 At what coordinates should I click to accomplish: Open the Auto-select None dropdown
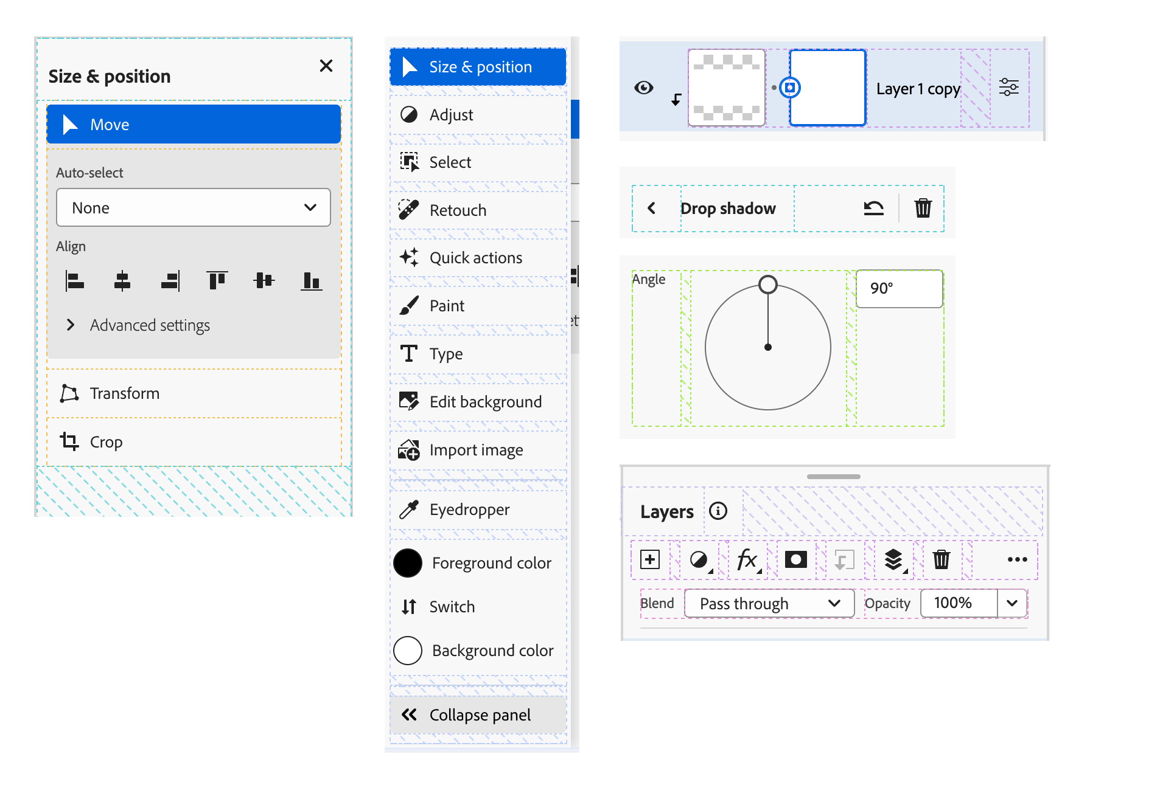point(194,208)
